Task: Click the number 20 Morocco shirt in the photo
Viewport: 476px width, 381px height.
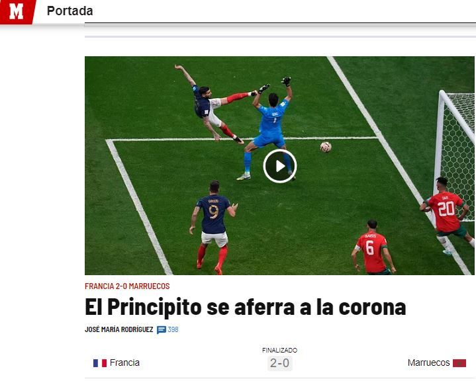Action: 446,211
